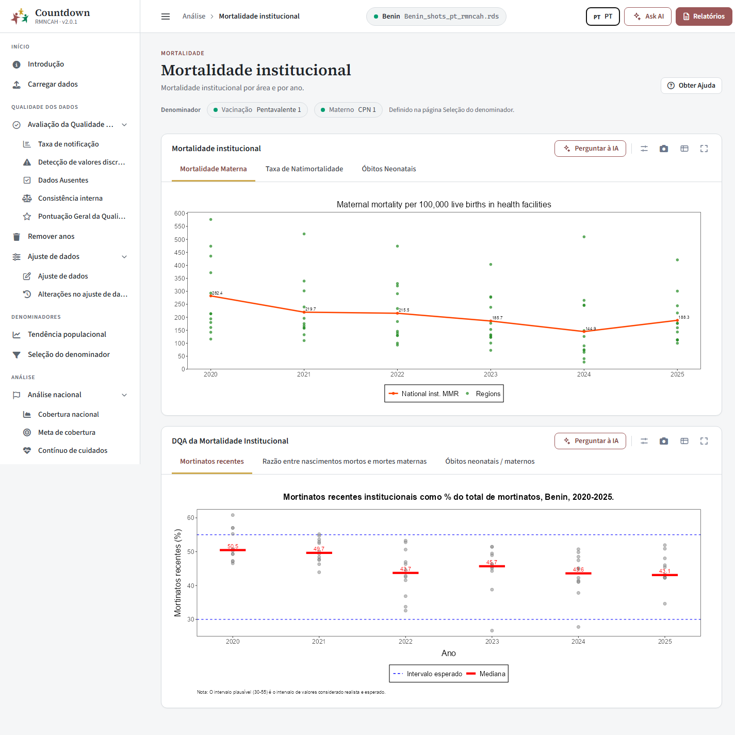Viewport: 735px width, 735px height.
Task: Click the Pontuação Geral star icon
Action: [27, 217]
